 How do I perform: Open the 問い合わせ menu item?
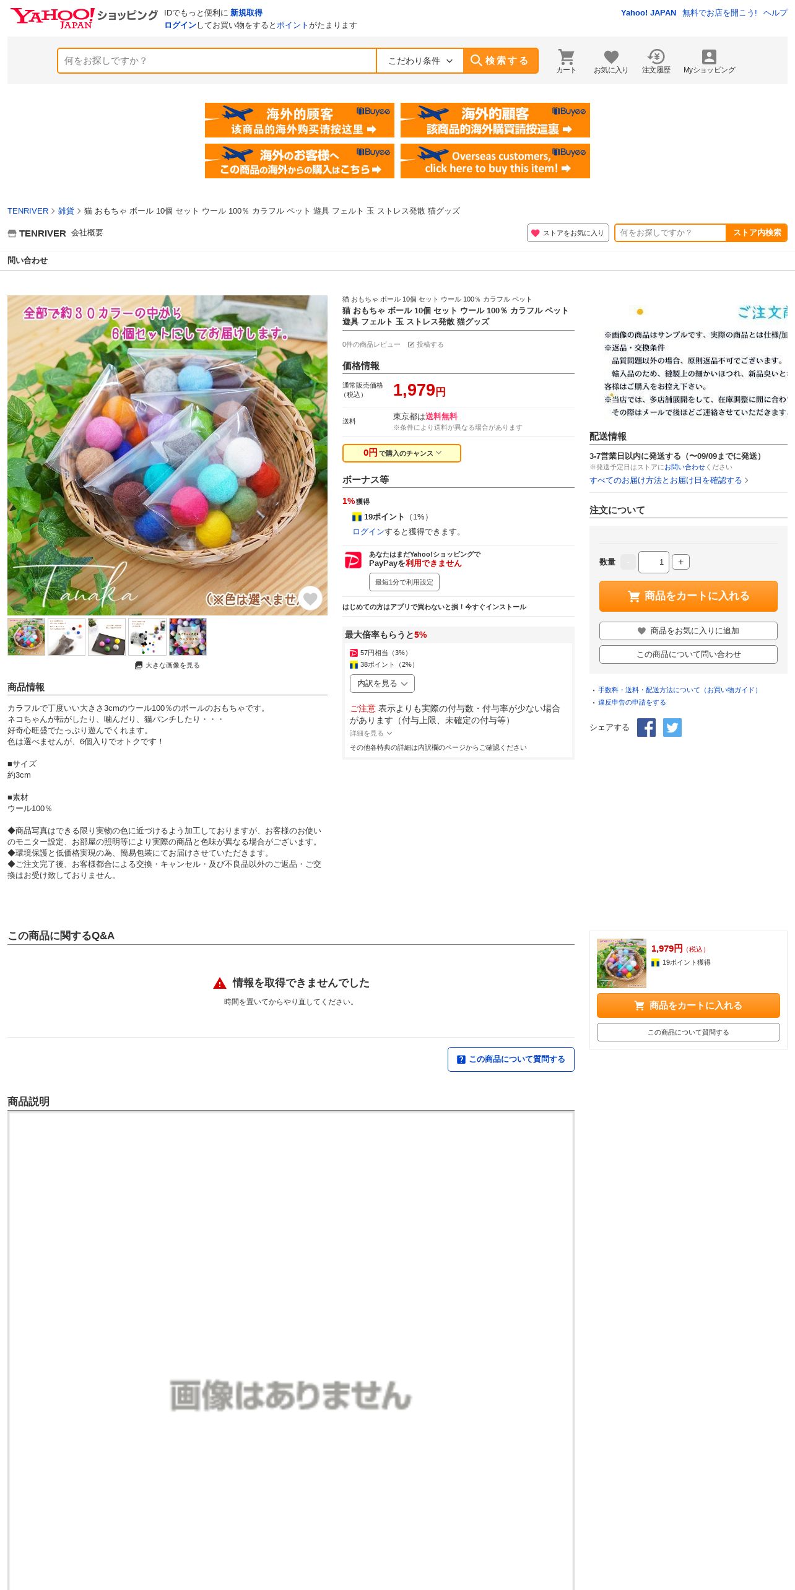(27, 261)
